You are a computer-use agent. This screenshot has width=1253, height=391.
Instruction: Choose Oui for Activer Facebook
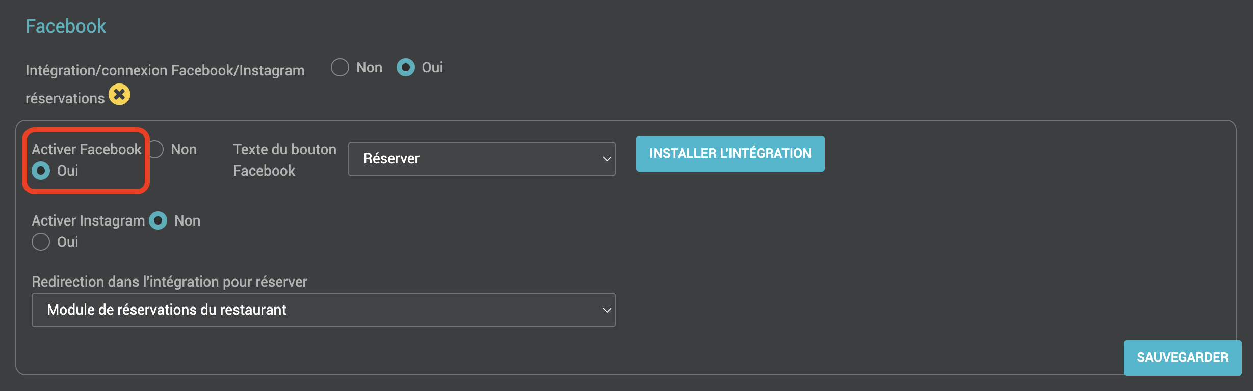(41, 171)
